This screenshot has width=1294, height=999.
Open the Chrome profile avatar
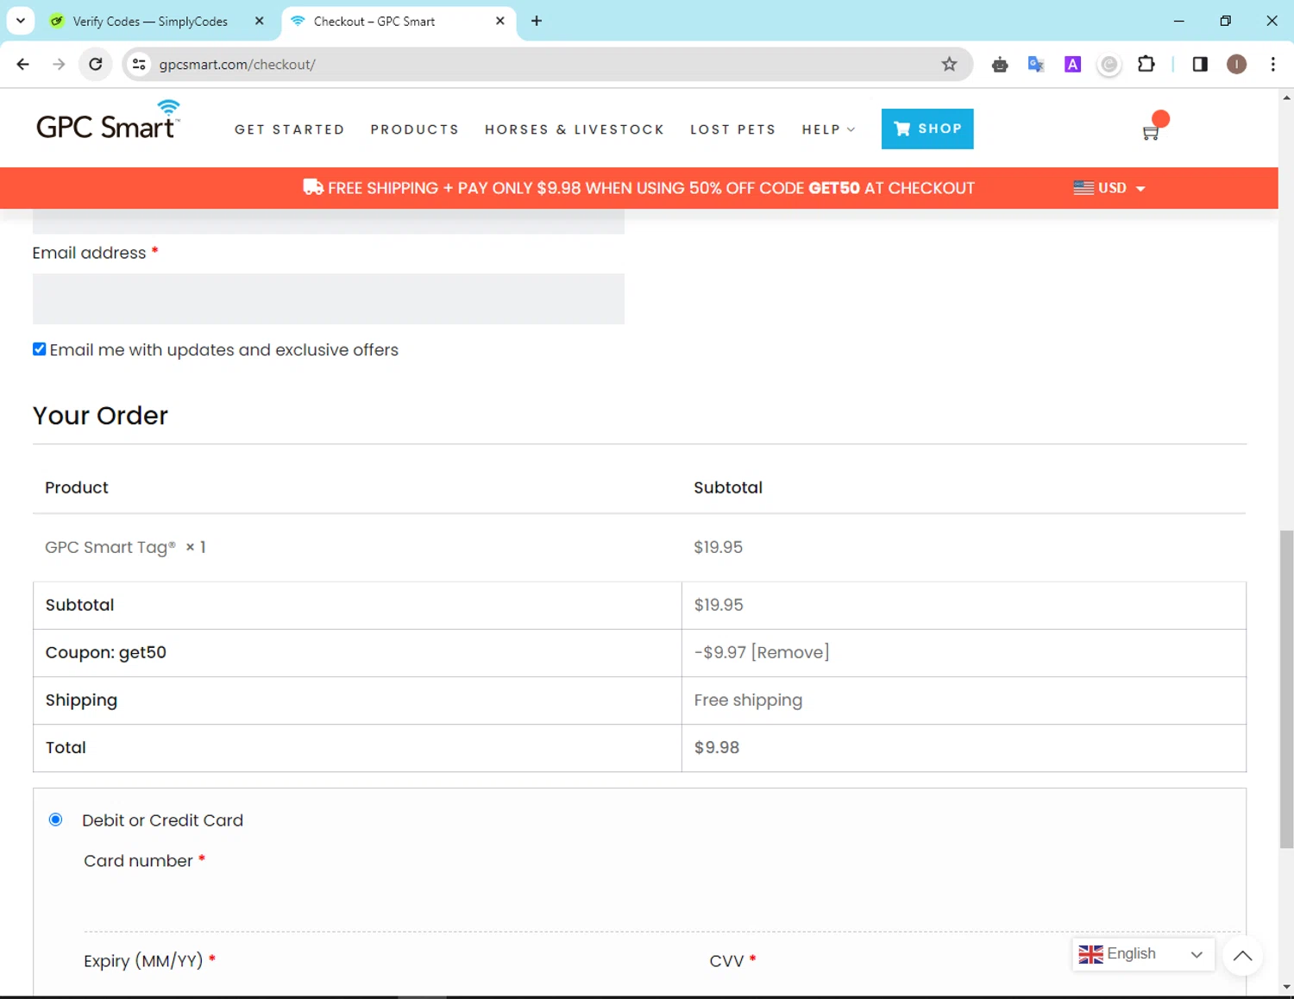click(1236, 64)
